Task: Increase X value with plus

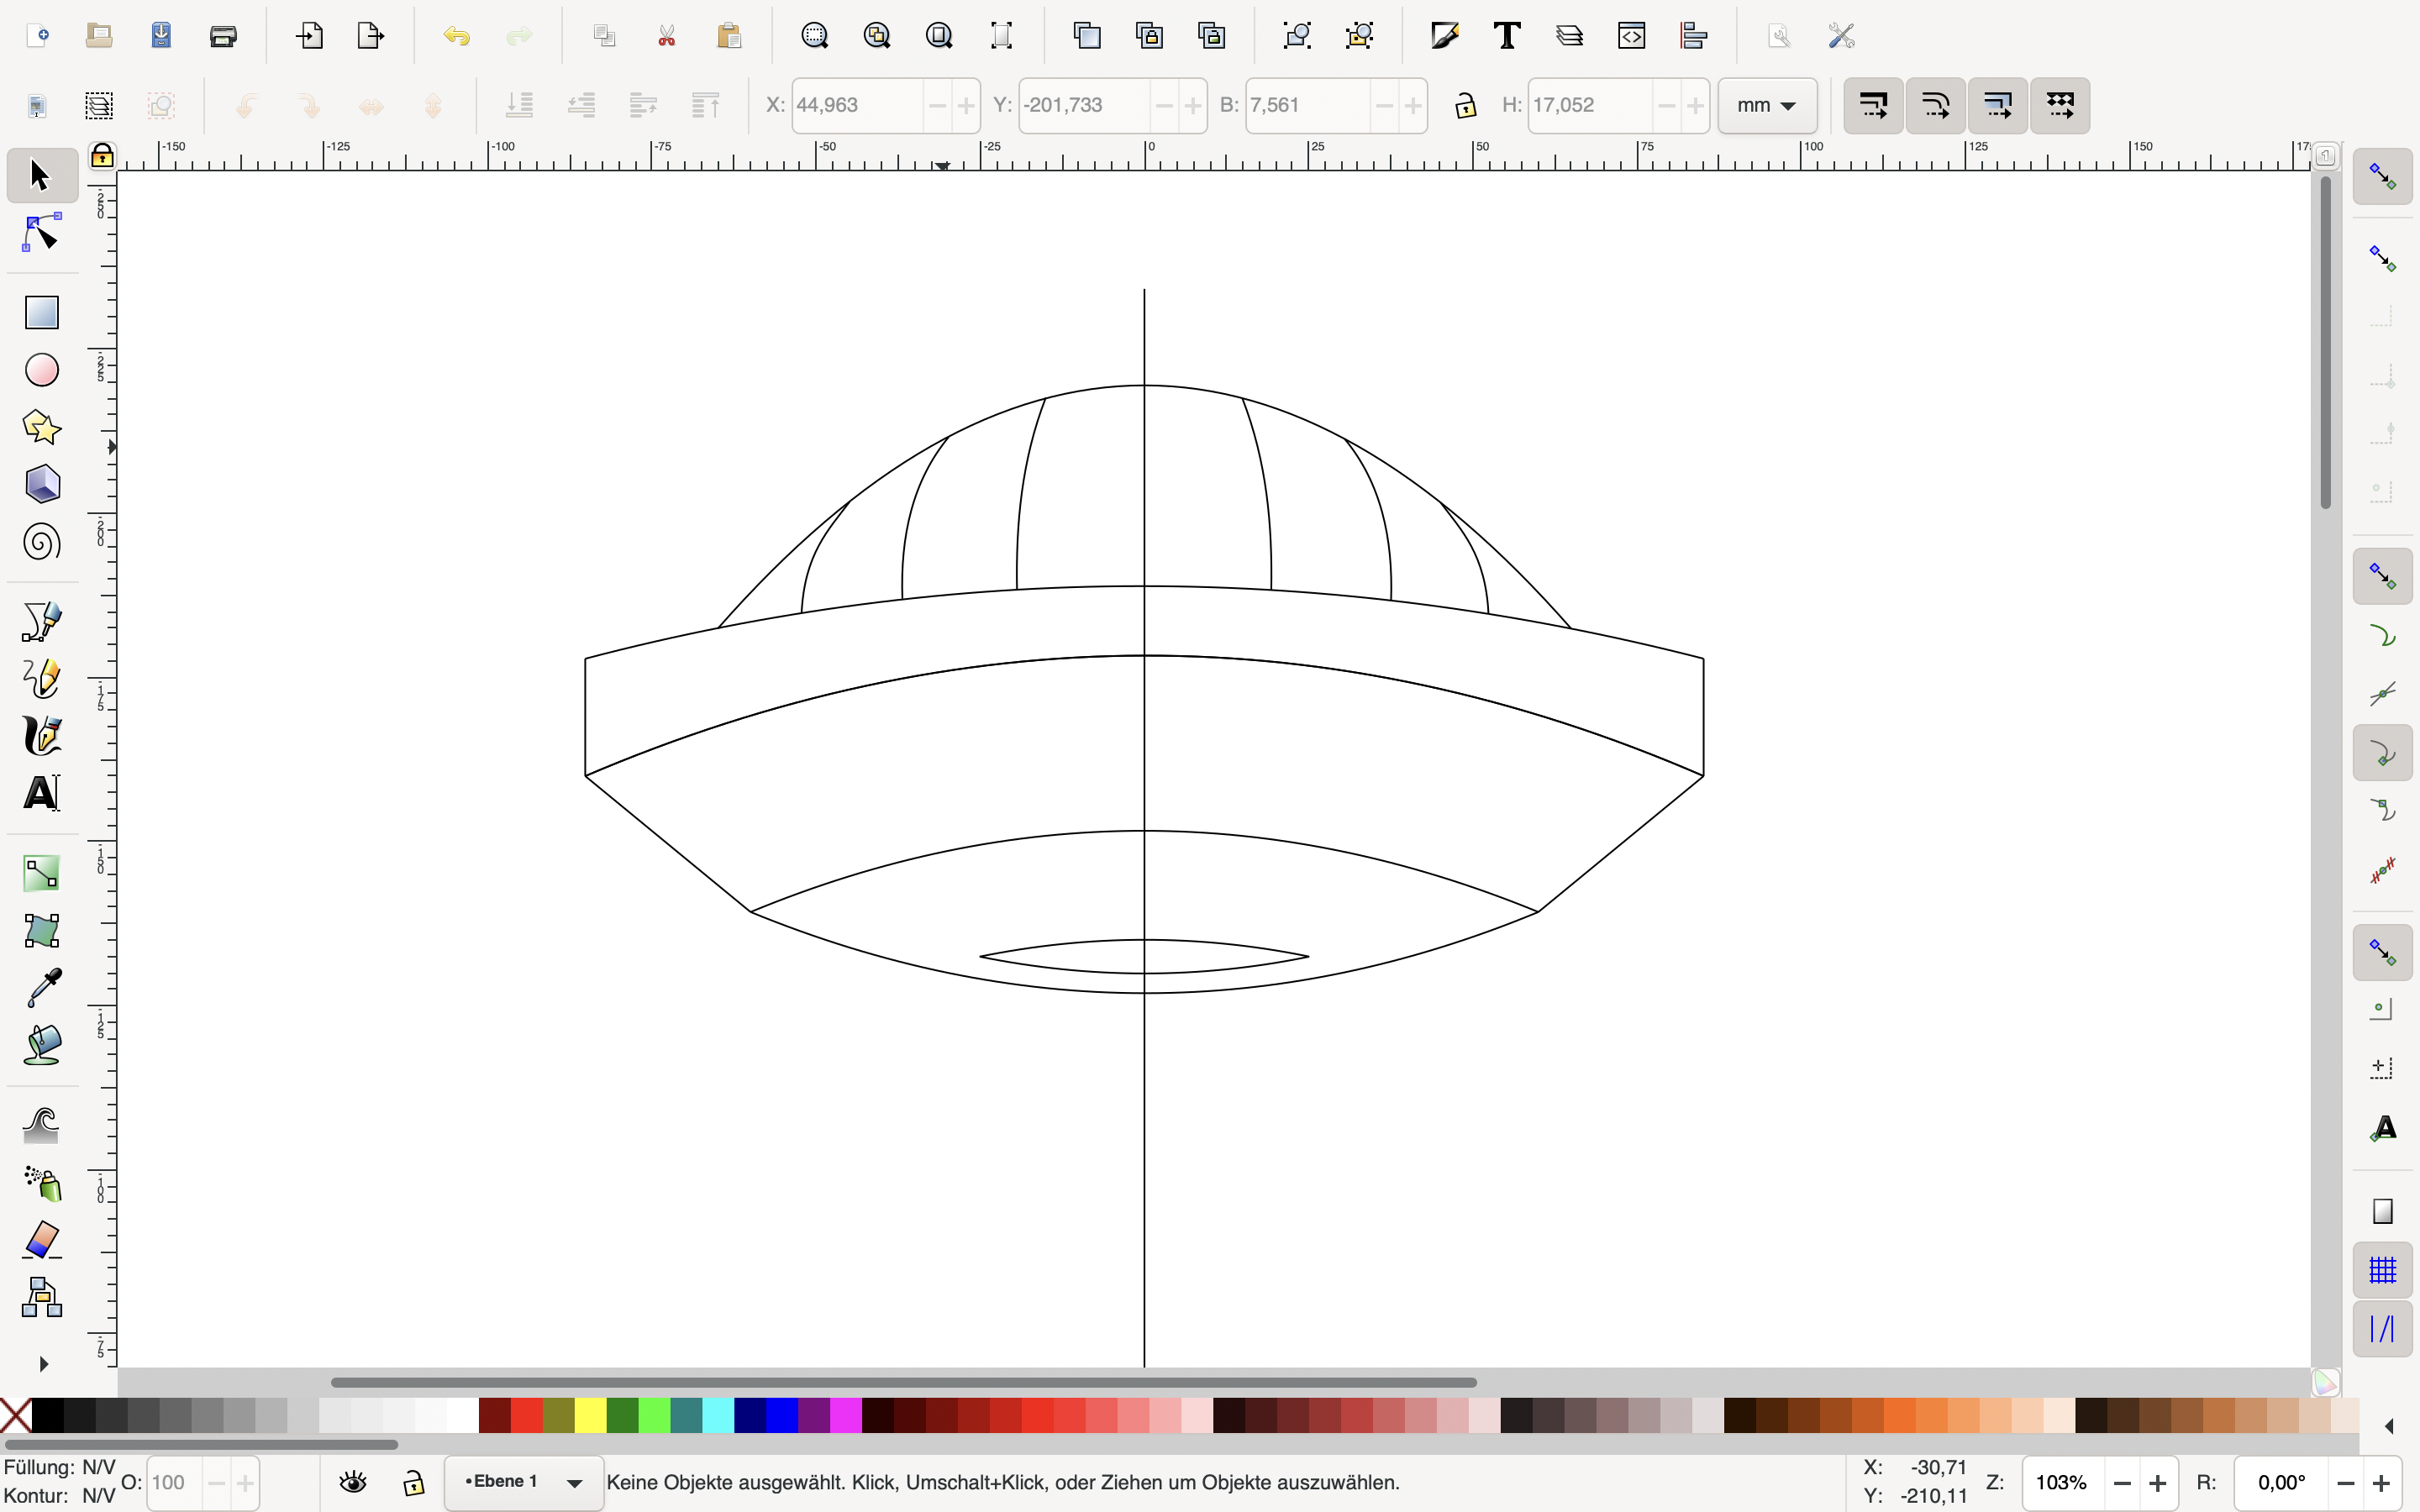Action: tap(965, 105)
